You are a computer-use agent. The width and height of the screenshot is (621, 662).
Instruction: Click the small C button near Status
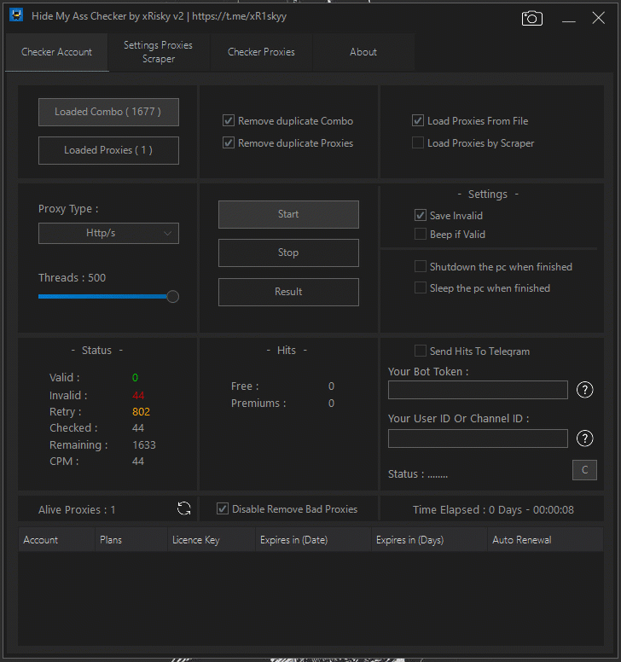click(584, 470)
